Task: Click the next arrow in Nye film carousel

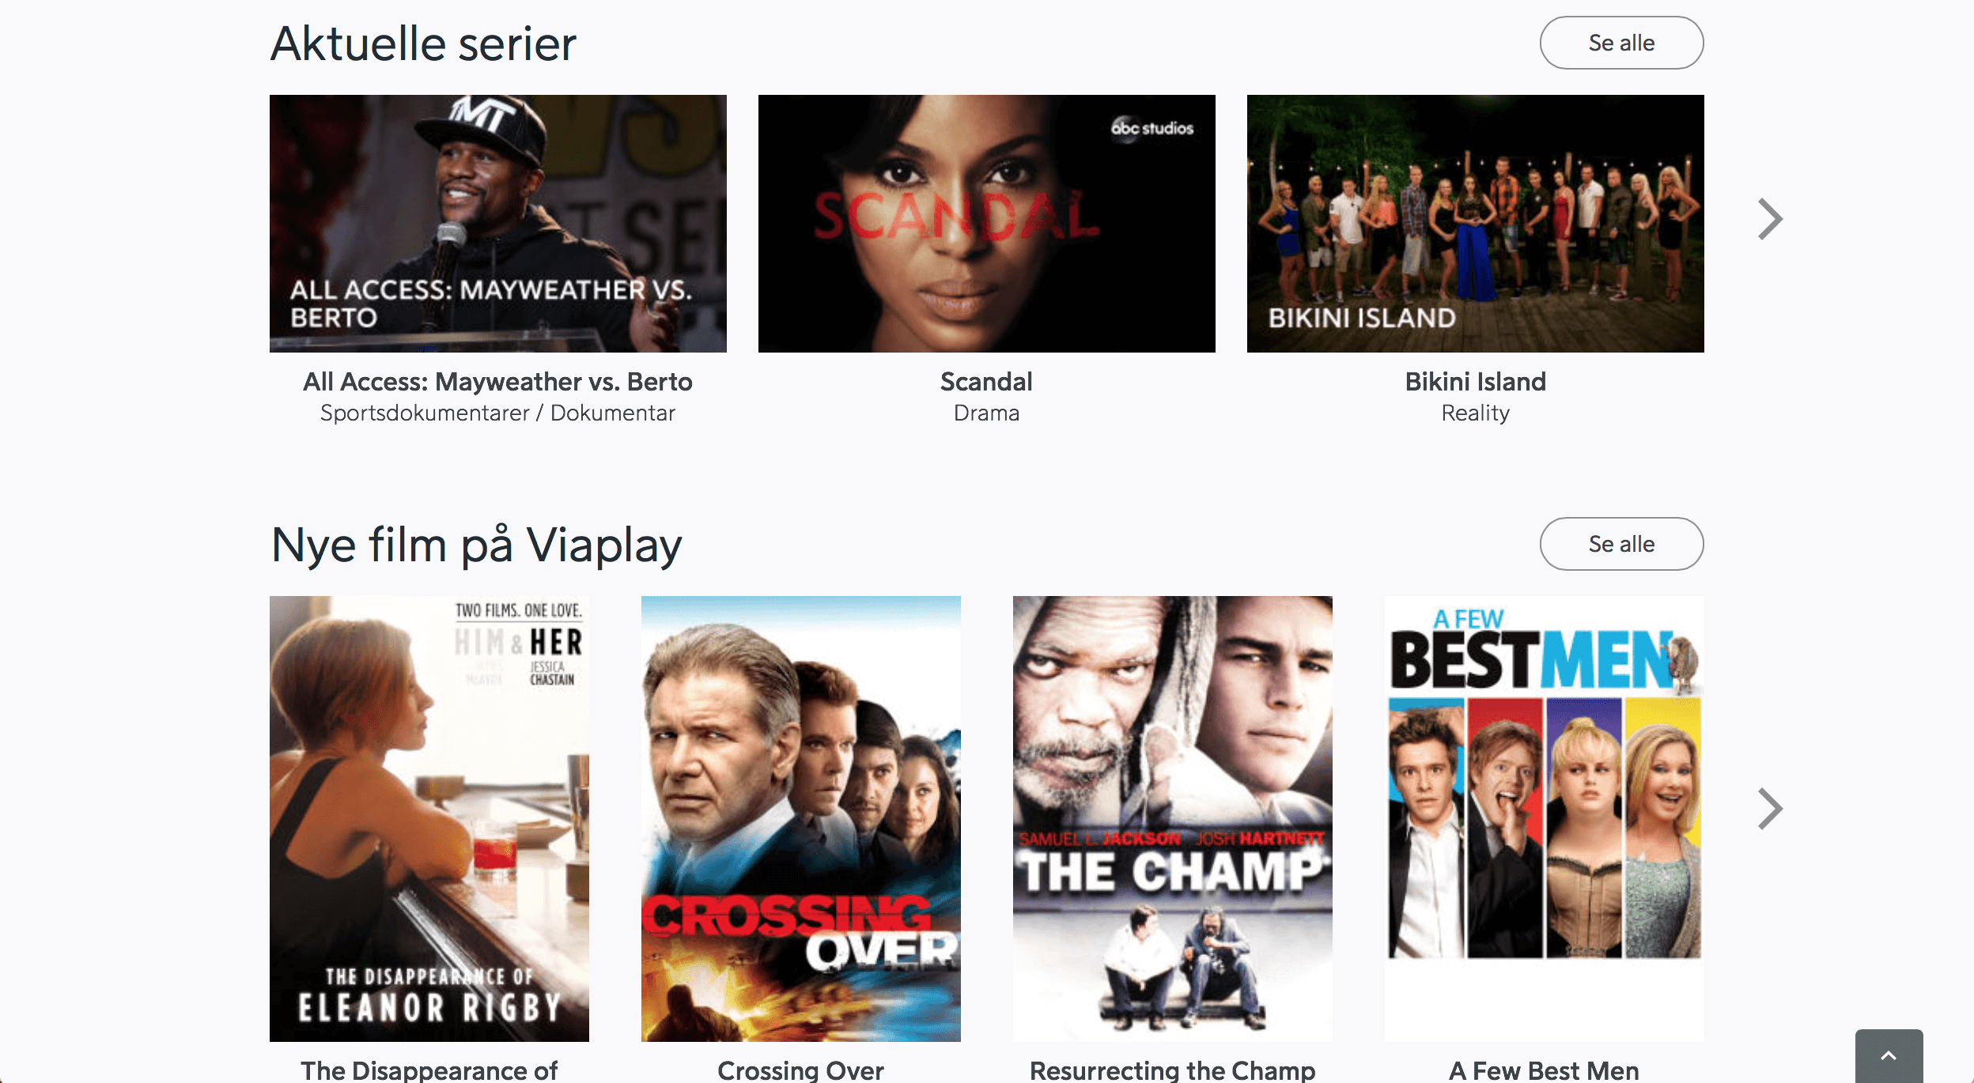Action: pyautogui.click(x=1770, y=809)
